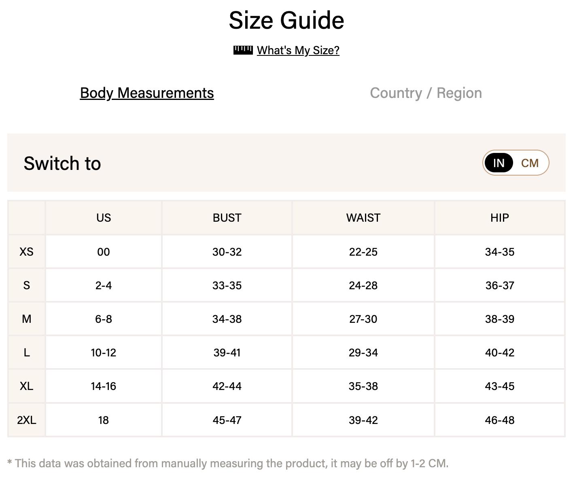Switch measurements to CM units
This screenshot has height=481, width=575.
pyautogui.click(x=530, y=163)
